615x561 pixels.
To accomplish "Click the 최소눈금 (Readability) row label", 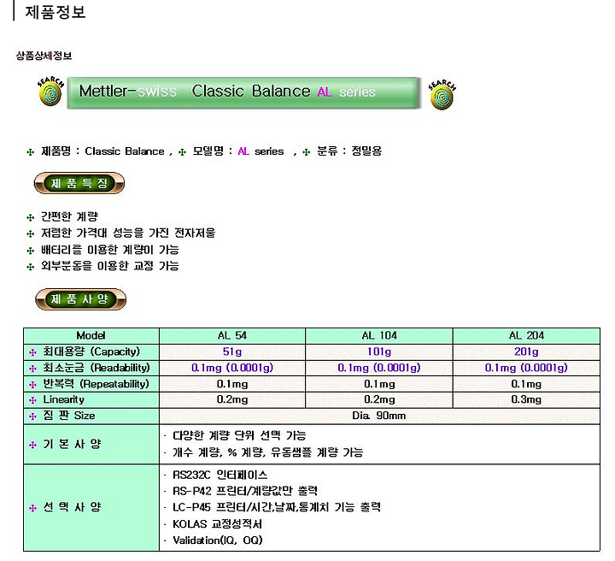I will tap(97, 368).
